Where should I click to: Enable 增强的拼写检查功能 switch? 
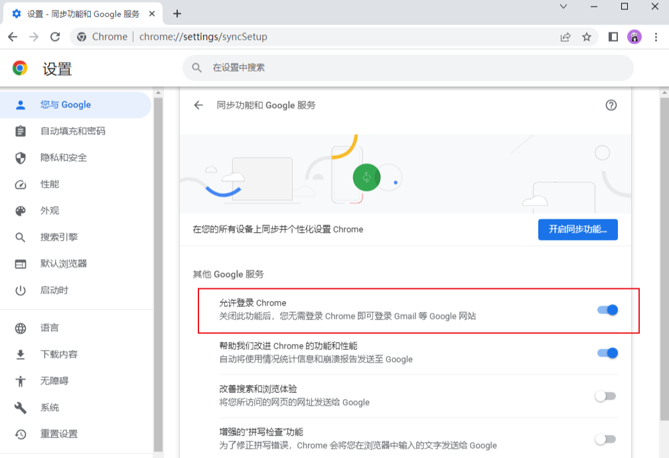pos(605,439)
